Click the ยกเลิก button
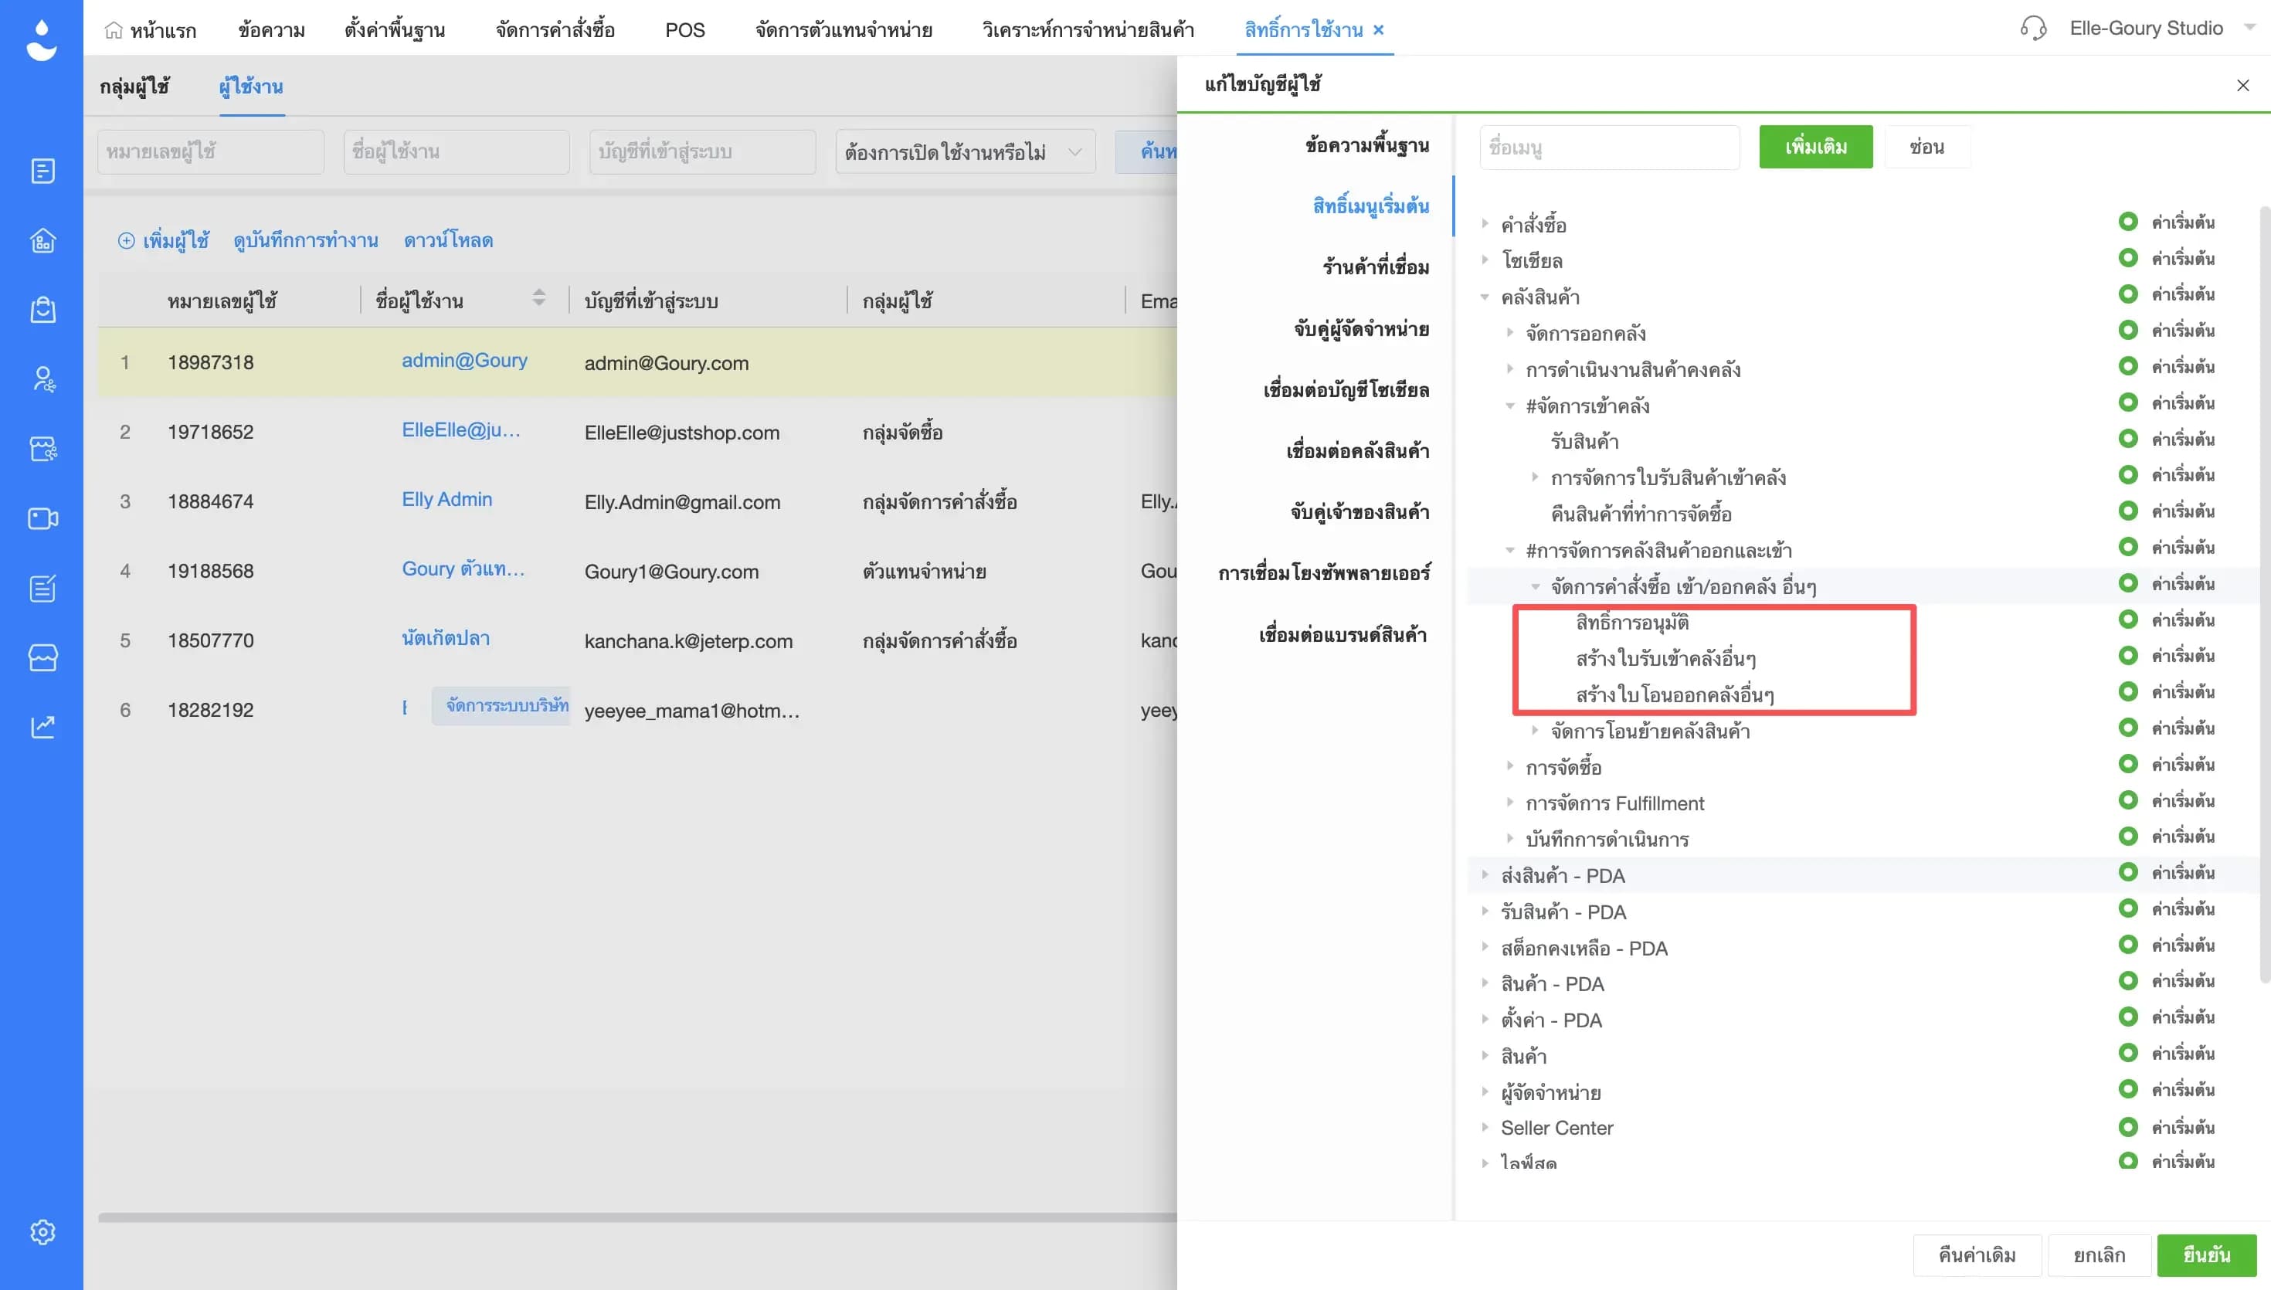 [x=2100, y=1254]
